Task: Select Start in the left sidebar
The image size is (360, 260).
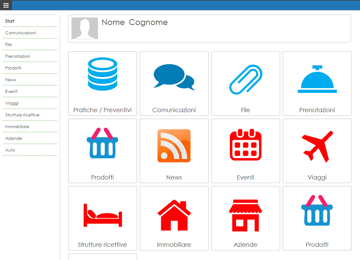Action: point(10,21)
